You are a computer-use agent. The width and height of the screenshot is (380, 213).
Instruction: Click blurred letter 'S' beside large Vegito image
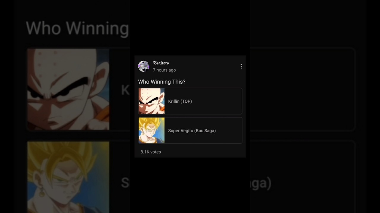pyautogui.click(x=125, y=183)
